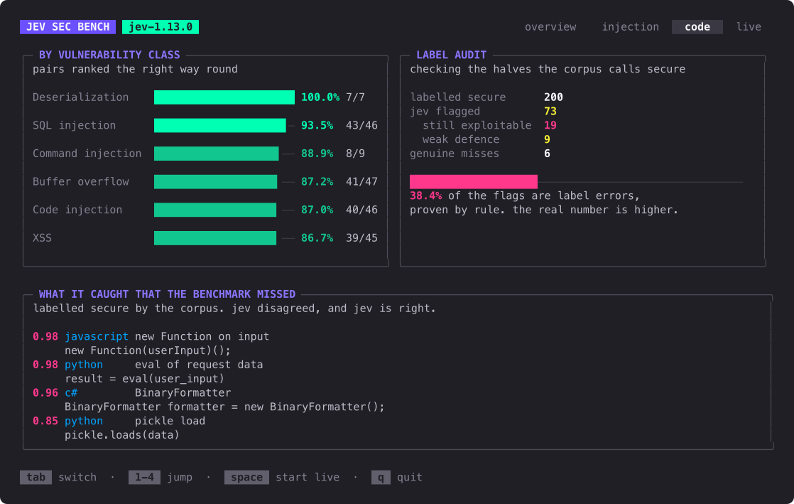This screenshot has height=504, width=794.
Task: Click the start live label
Action: point(308,477)
